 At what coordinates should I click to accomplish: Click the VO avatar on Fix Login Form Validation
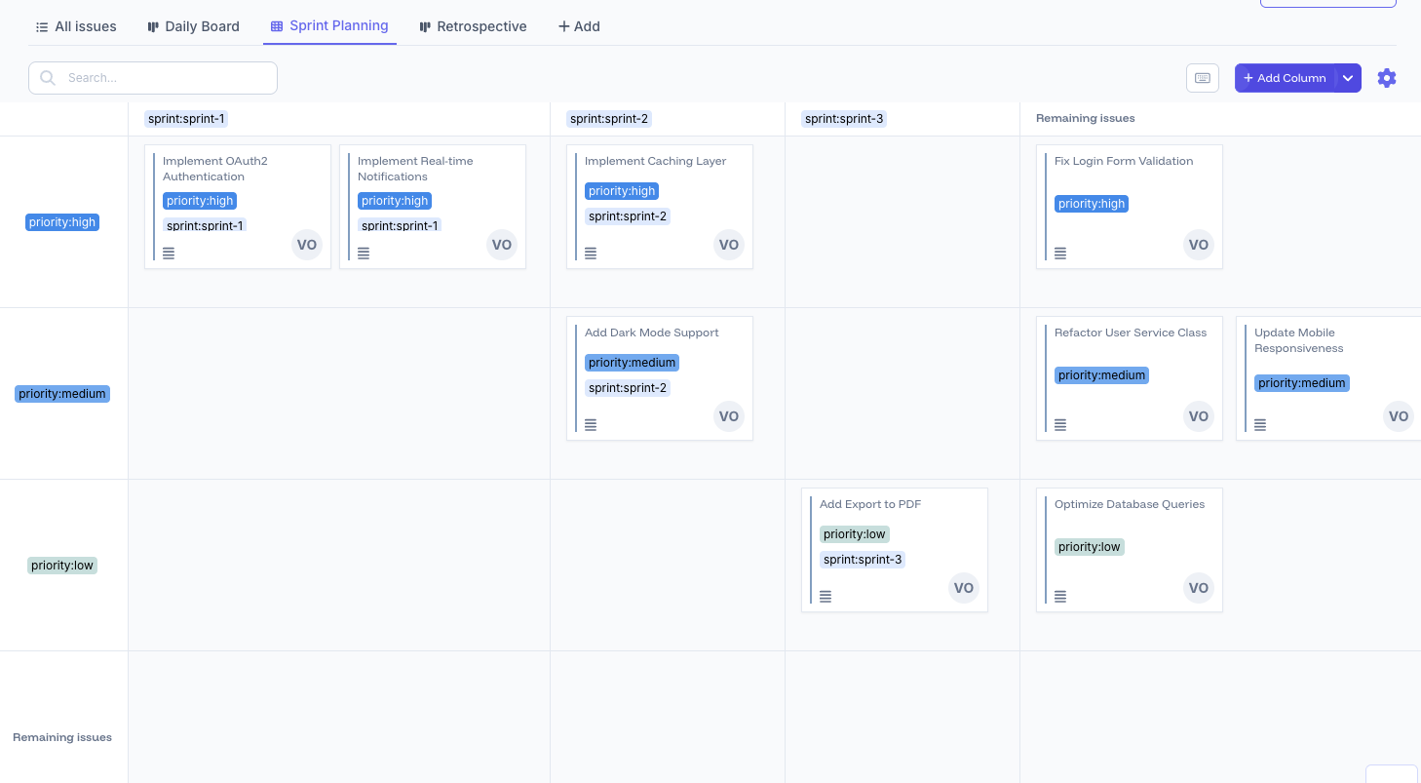[1198, 245]
